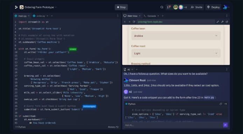Reload the web view page
Screen dimensions: 243x134
(134, 22)
